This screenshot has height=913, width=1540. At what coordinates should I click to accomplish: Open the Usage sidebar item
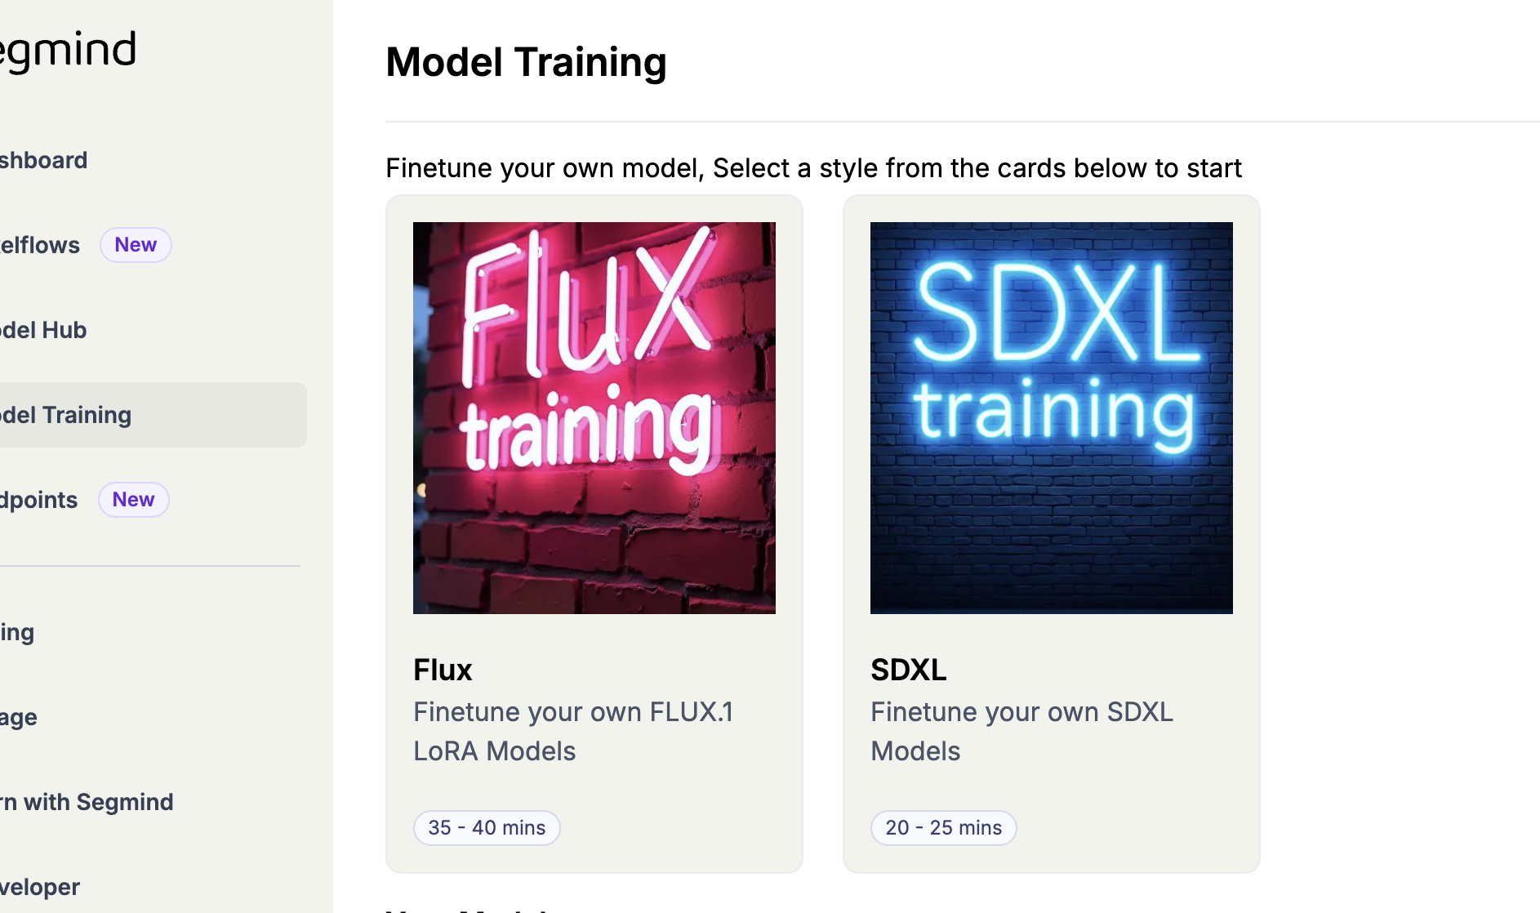pyautogui.click(x=19, y=717)
